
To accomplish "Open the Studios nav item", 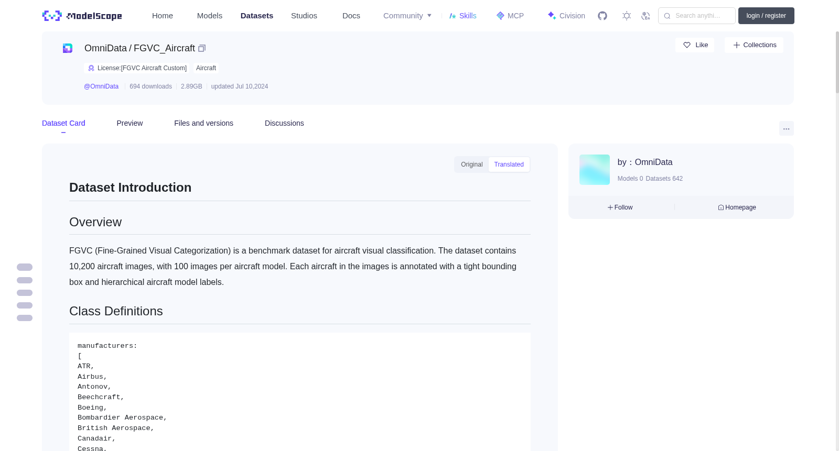I will pyautogui.click(x=304, y=16).
